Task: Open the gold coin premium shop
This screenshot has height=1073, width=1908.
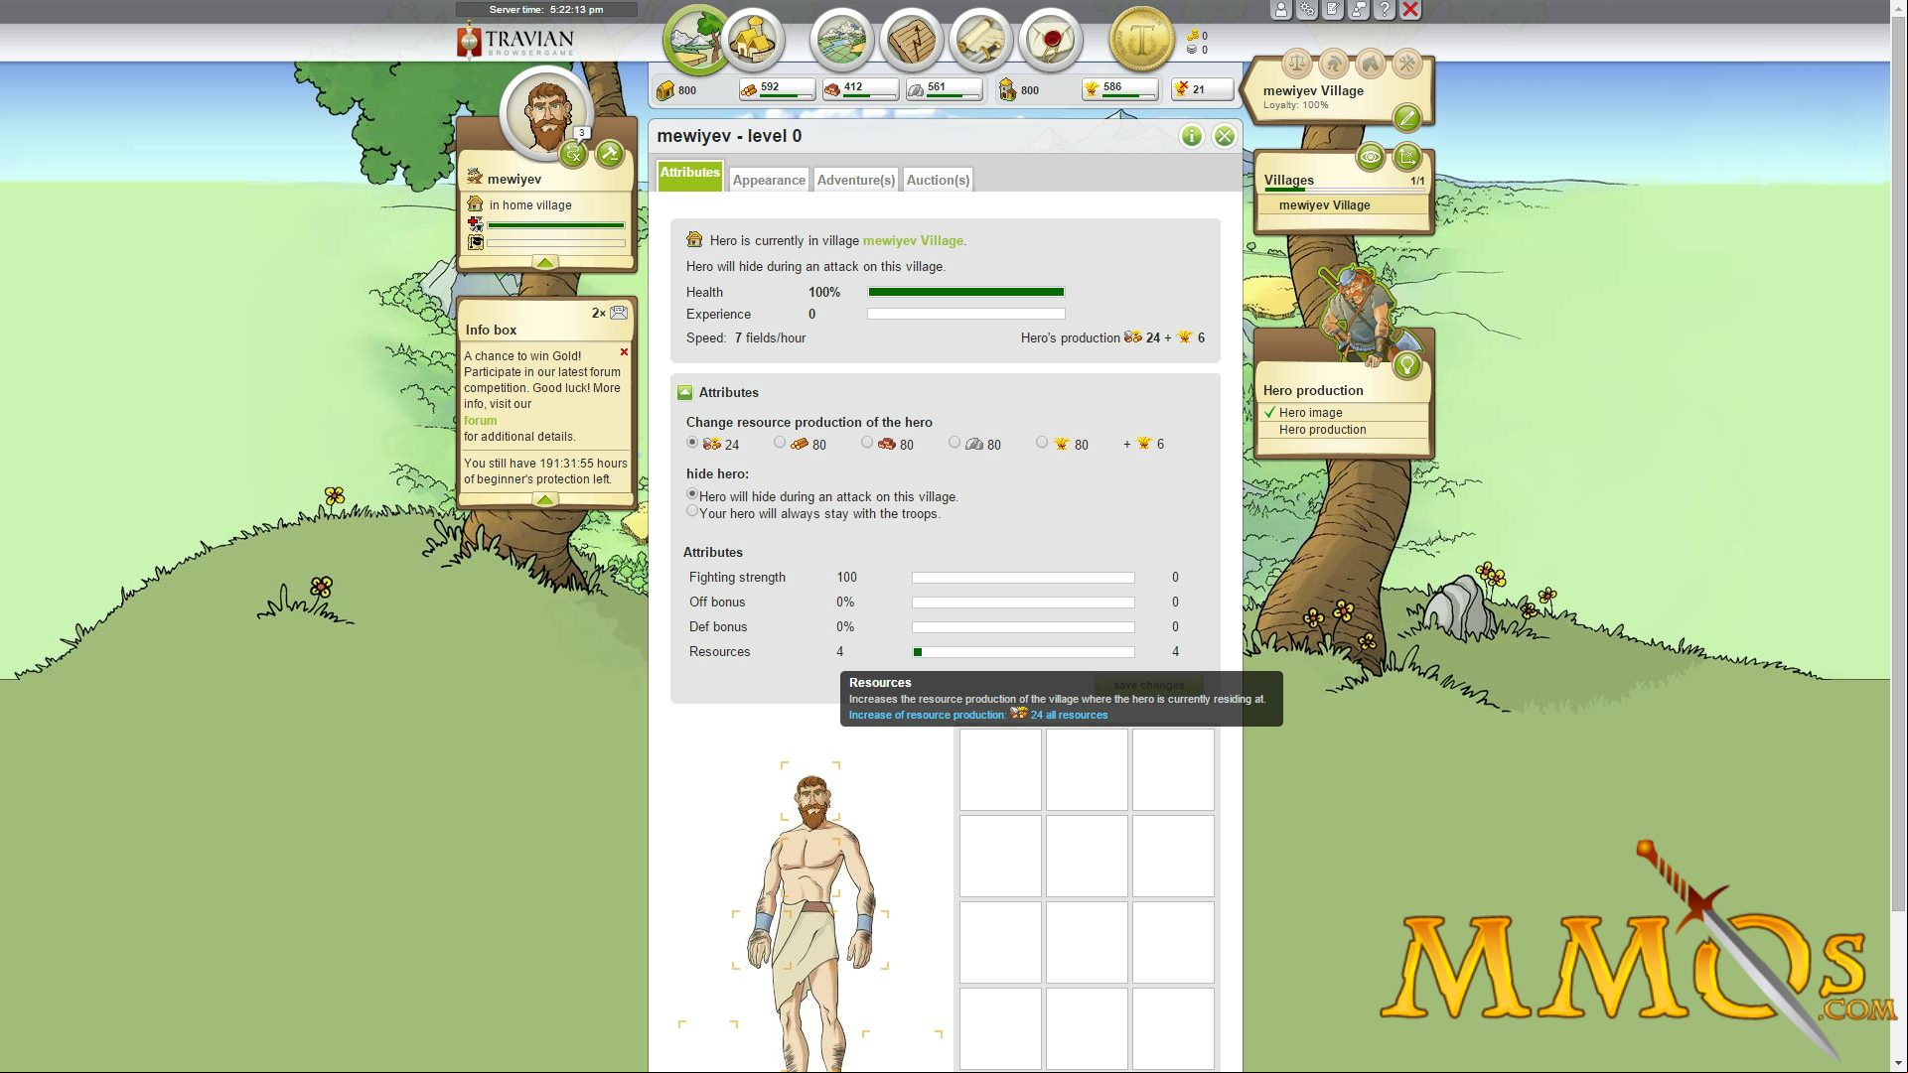Action: [1141, 39]
